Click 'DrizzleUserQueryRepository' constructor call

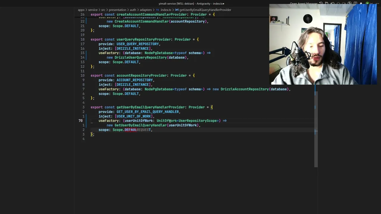[140, 57]
